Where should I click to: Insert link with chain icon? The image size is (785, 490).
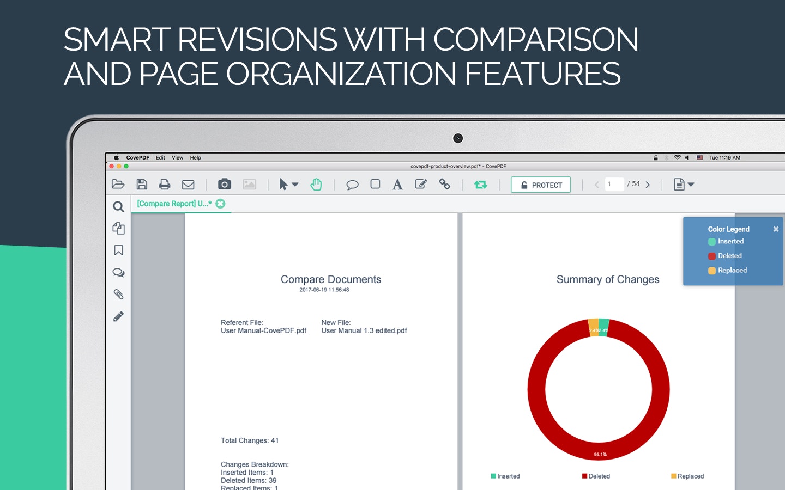445,184
